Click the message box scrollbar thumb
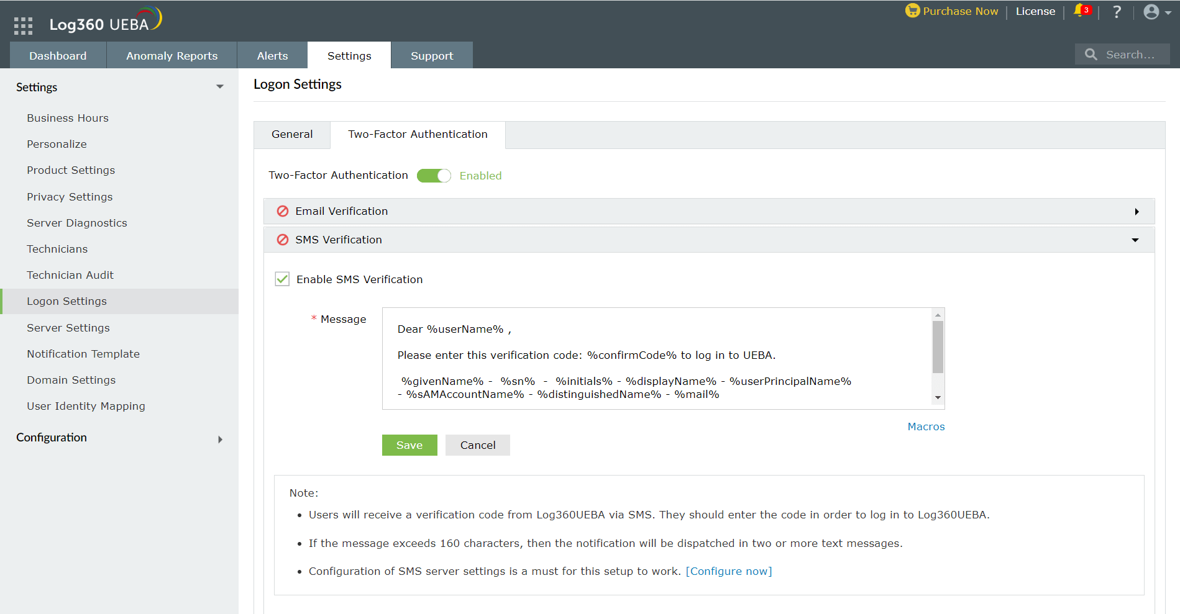 938,347
